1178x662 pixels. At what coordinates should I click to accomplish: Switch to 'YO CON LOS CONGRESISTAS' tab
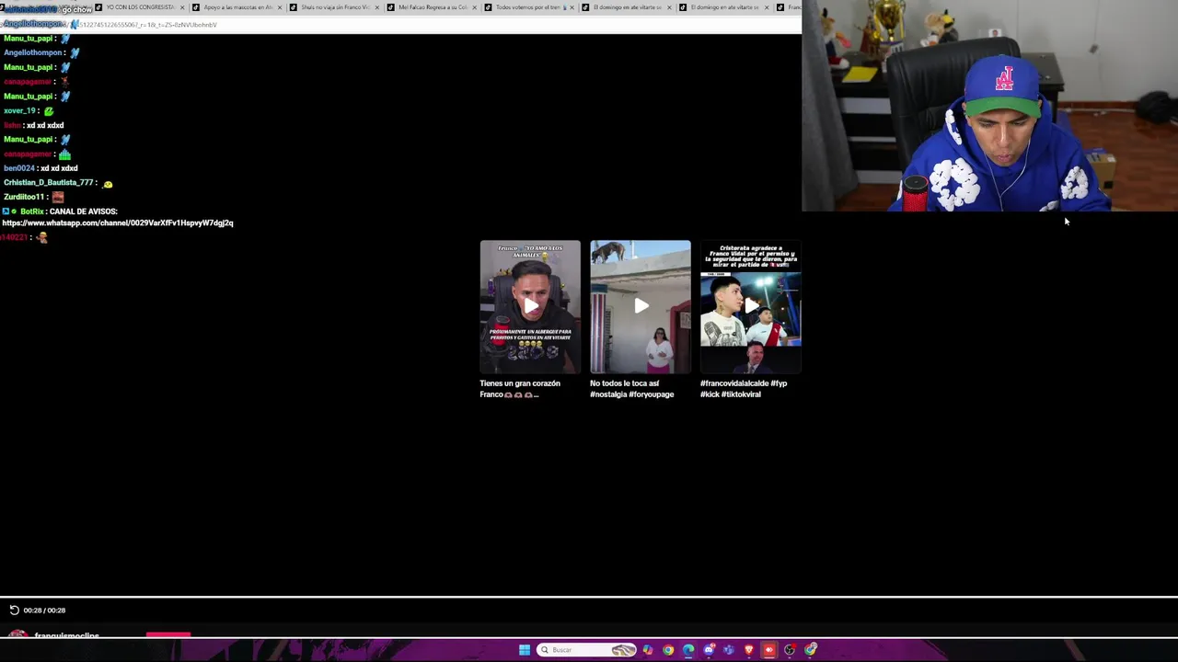coord(140,7)
